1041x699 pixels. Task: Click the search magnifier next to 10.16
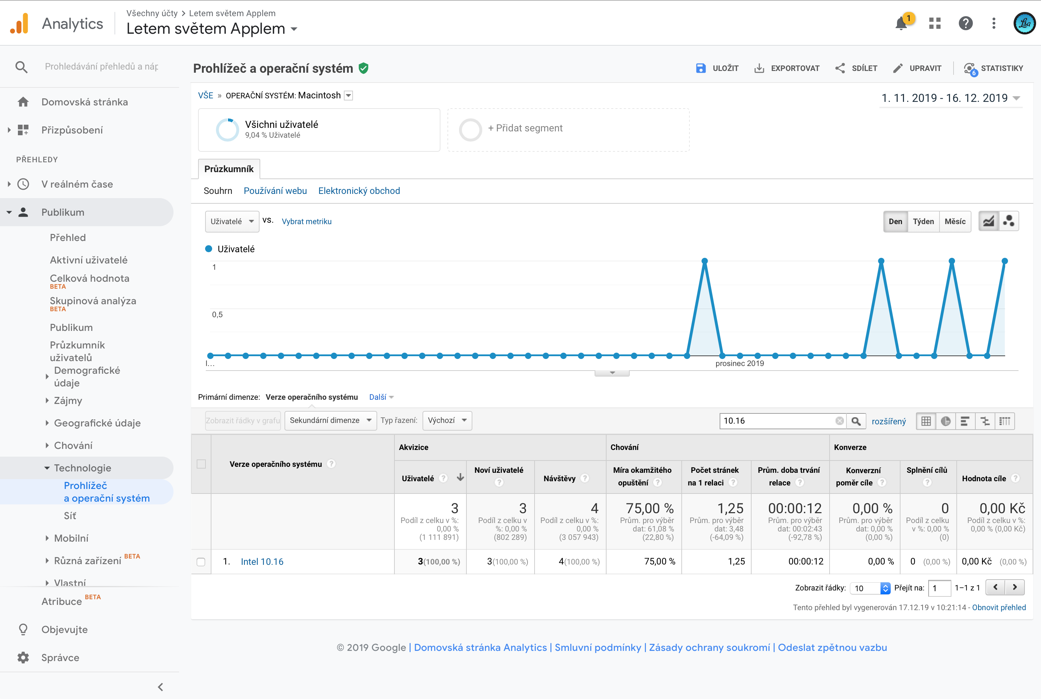click(x=856, y=421)
